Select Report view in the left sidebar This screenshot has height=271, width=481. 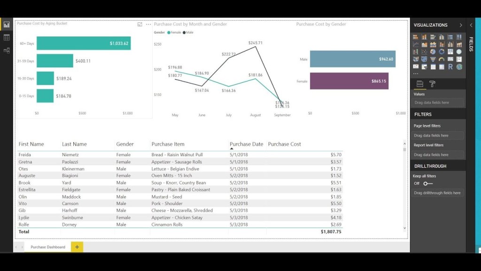pos(7,24)
